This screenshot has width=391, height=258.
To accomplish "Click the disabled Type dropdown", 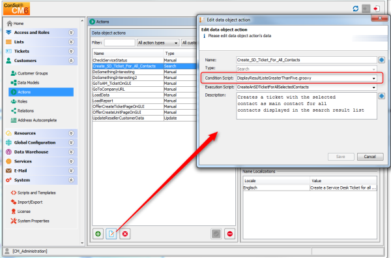I will [x=306, y=69].
